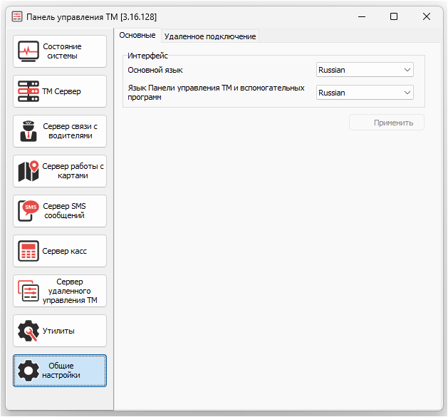This screenshot has height=417, width=448.
Task: Open the system status monitor icon
Action: (x=28, y=51)
